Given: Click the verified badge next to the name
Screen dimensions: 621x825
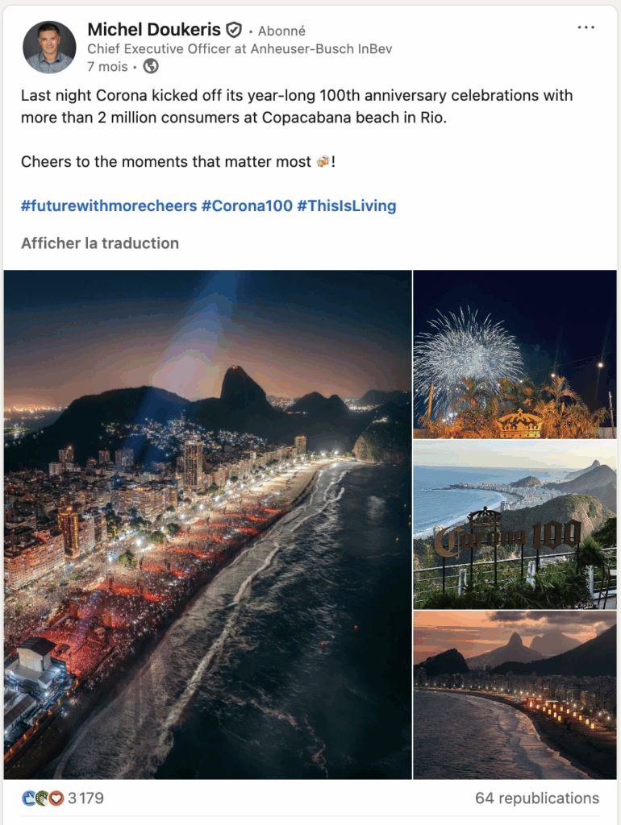Looking at the screenshot, I should [x=234, y=31].
